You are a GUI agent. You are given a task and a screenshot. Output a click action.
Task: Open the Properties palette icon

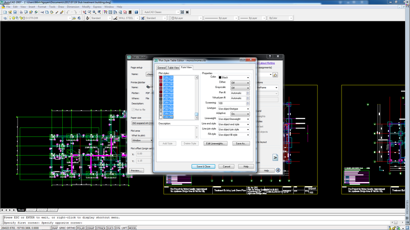[x=105, y=12]
